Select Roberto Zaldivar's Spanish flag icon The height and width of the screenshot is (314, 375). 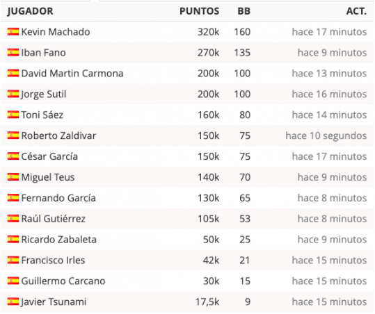tap(13, 135)
